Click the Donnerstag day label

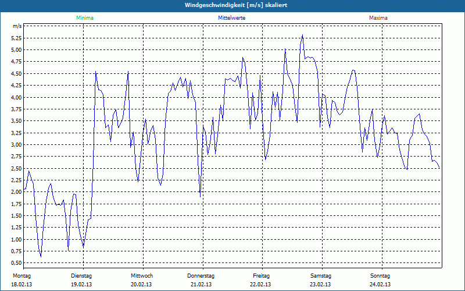coord(201,276)
